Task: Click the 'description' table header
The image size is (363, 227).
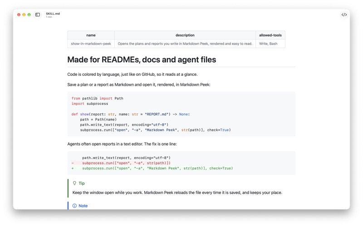Action: point(185,35)
